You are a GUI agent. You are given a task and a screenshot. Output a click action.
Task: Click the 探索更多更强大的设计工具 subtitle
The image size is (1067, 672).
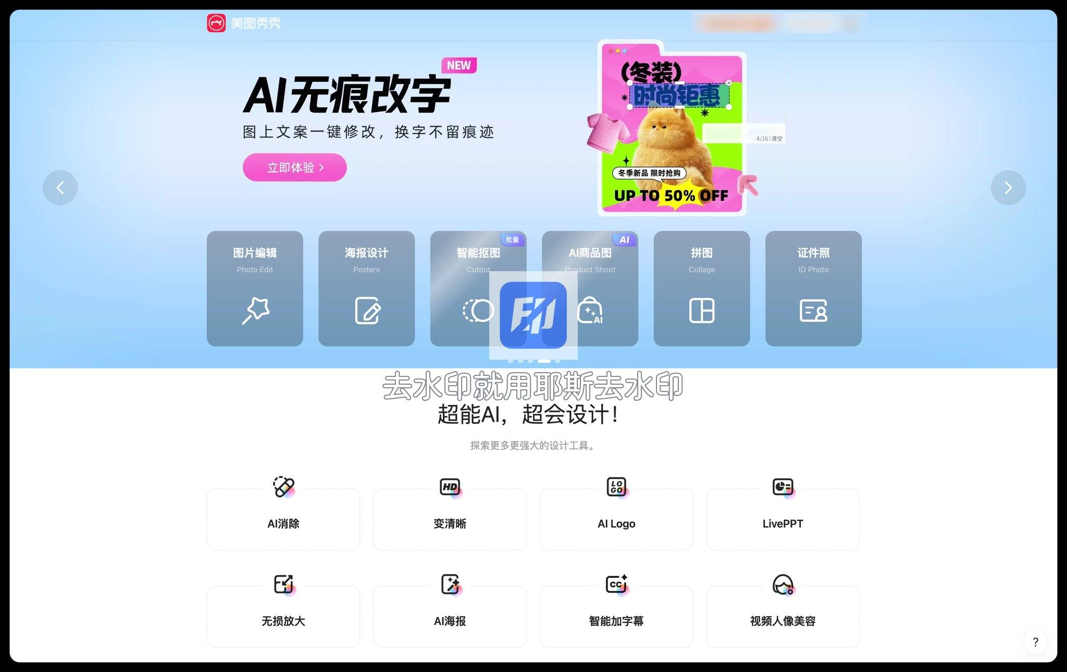coord(533,446)
